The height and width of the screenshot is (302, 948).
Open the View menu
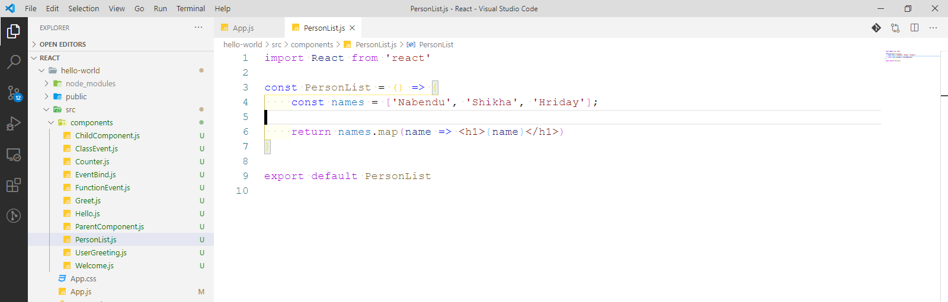117,8
